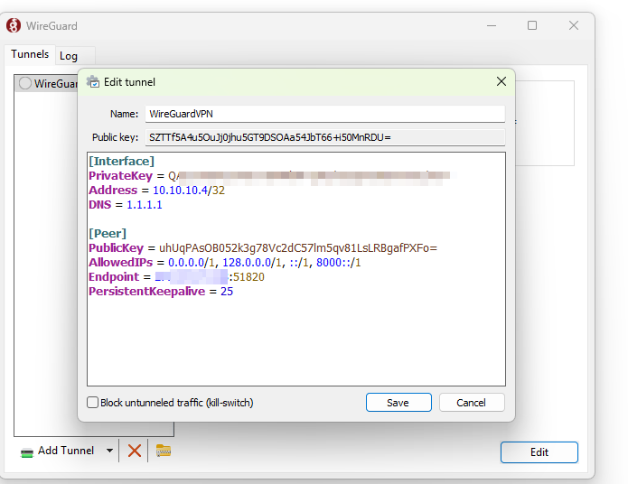Switch to the Tunnels tab
Viewport: 628px width, 484px height.
(30, 55)
